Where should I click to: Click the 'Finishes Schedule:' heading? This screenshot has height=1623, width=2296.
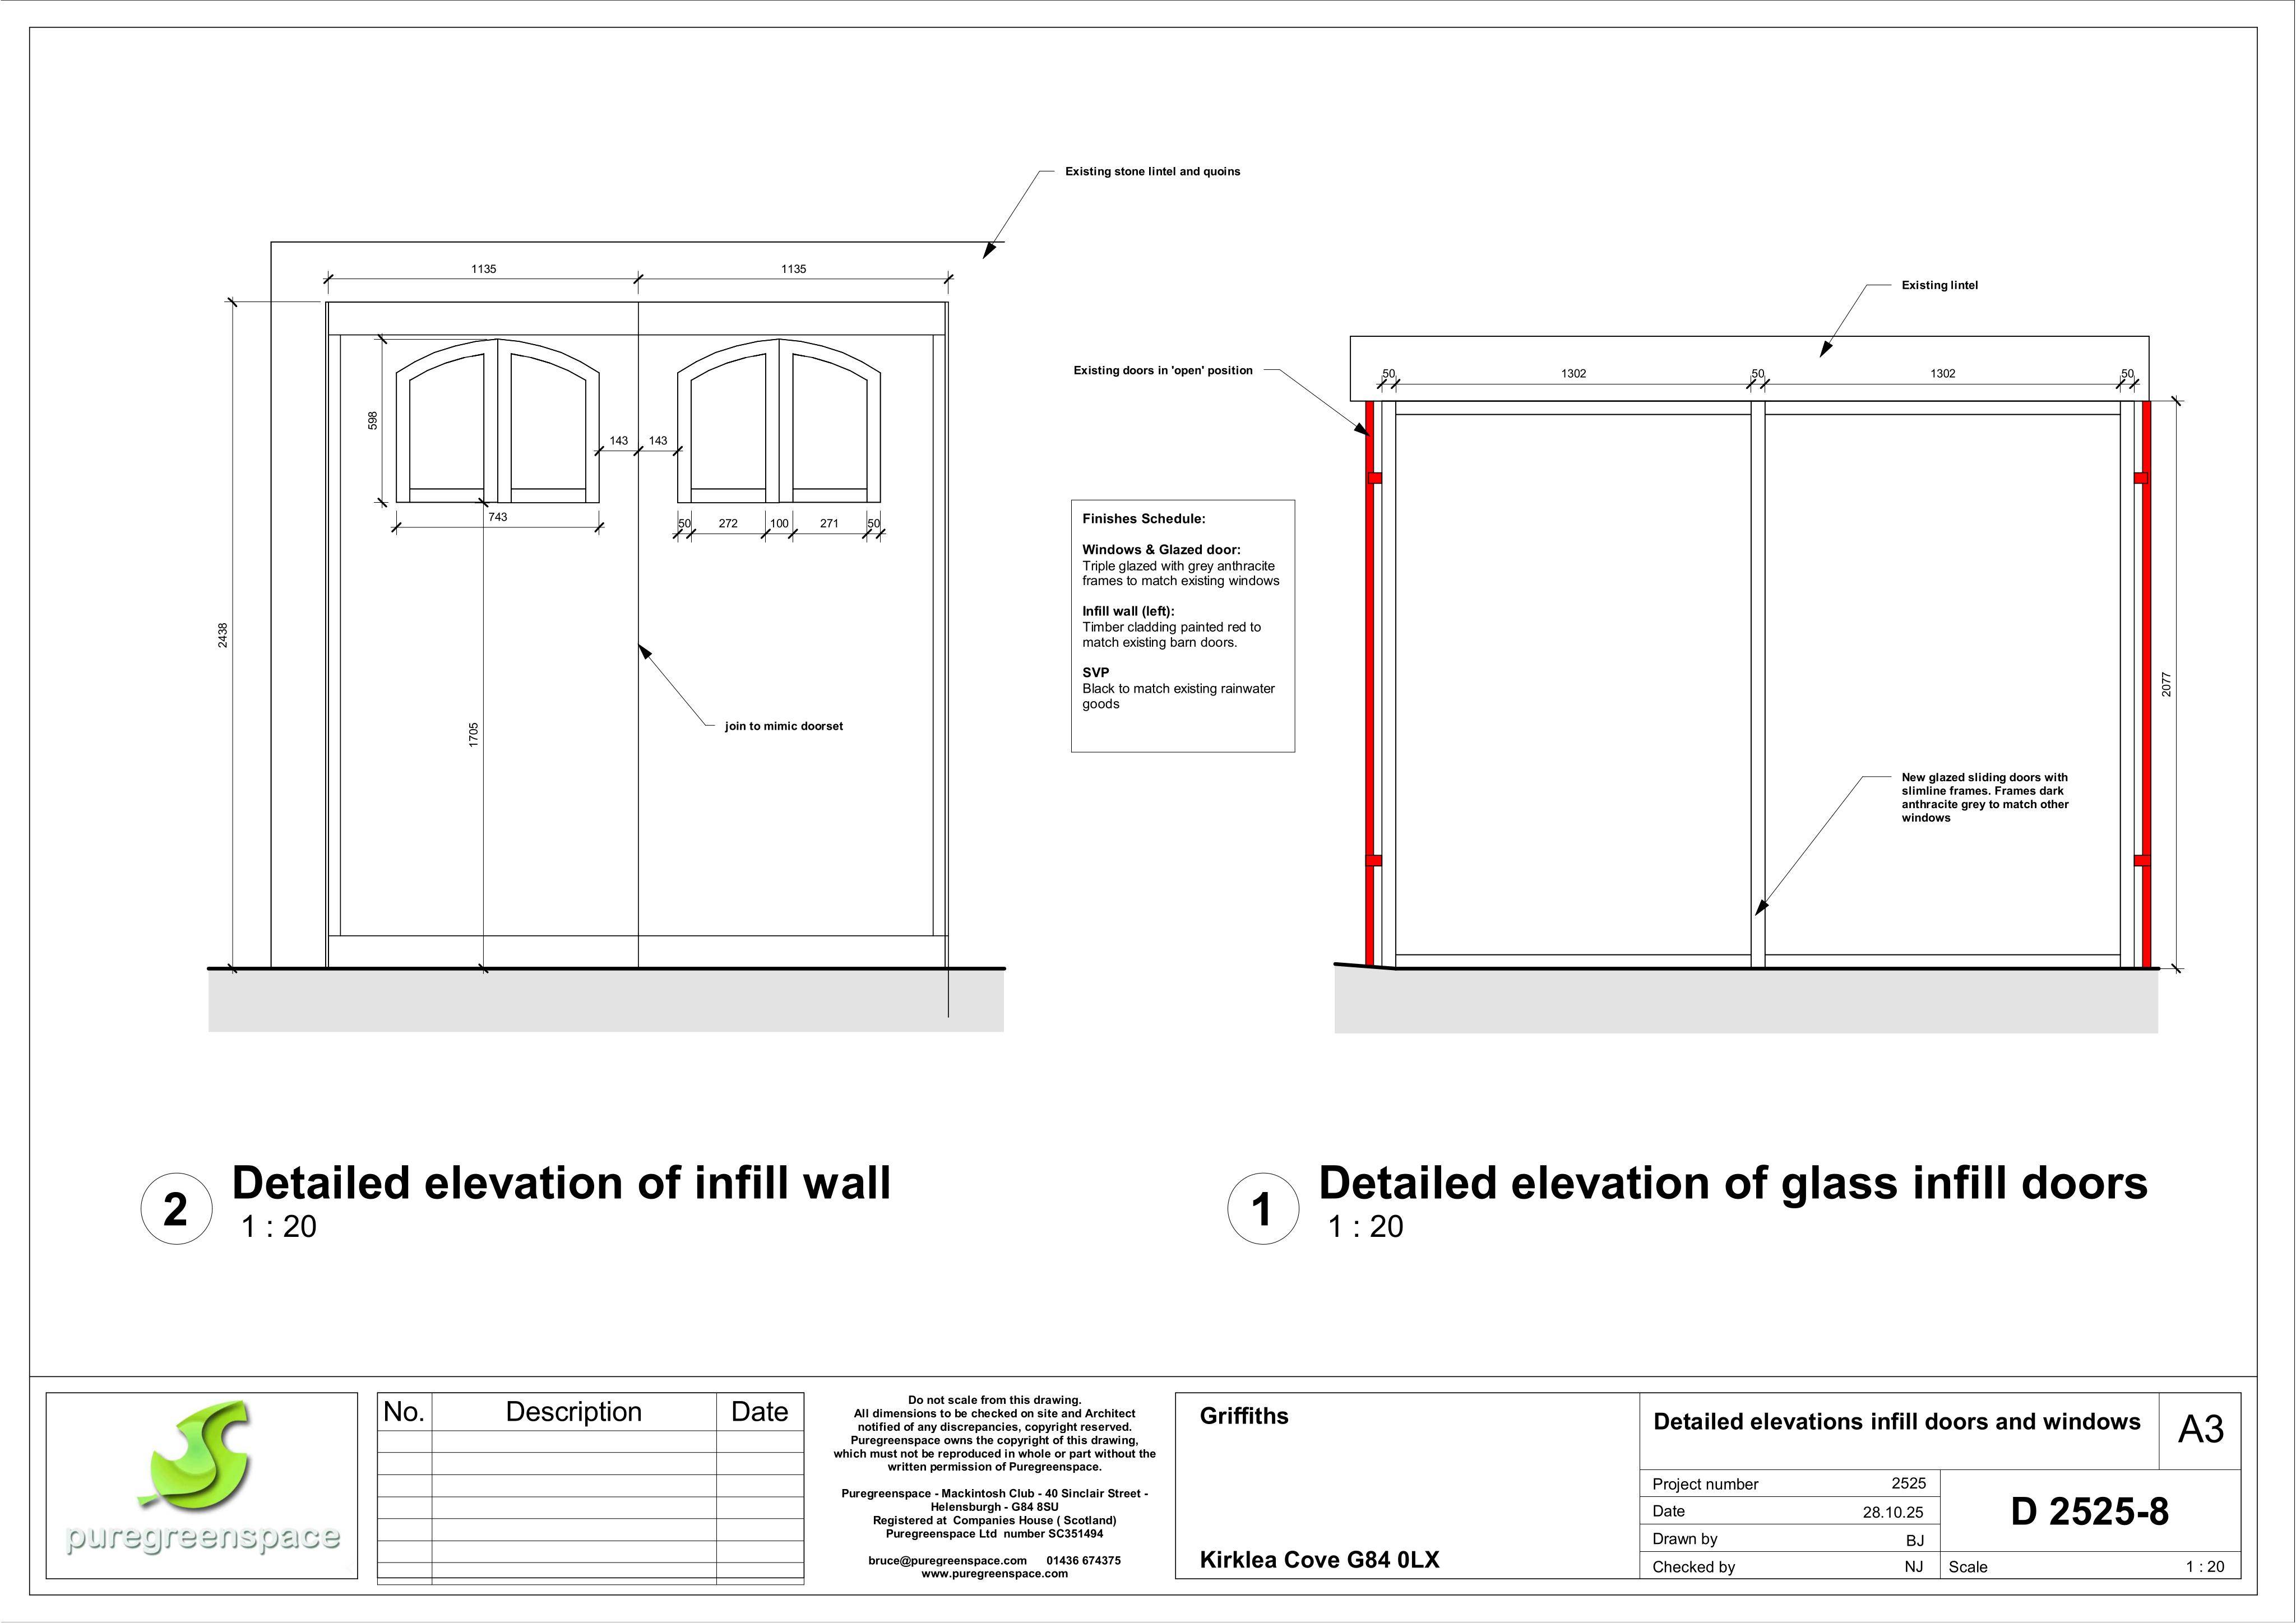tap(1143, 519)
